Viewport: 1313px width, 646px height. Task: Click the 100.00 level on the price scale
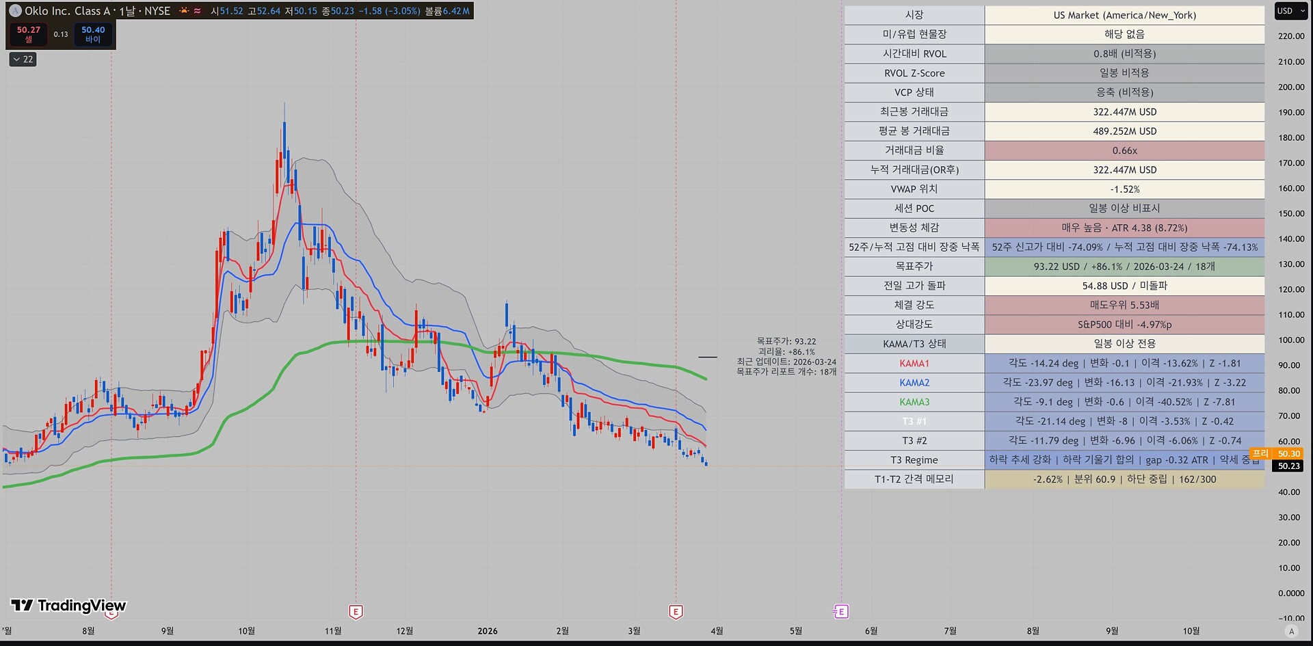coord(1291,340)
